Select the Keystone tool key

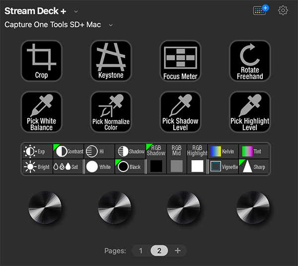tap(111, 61)
